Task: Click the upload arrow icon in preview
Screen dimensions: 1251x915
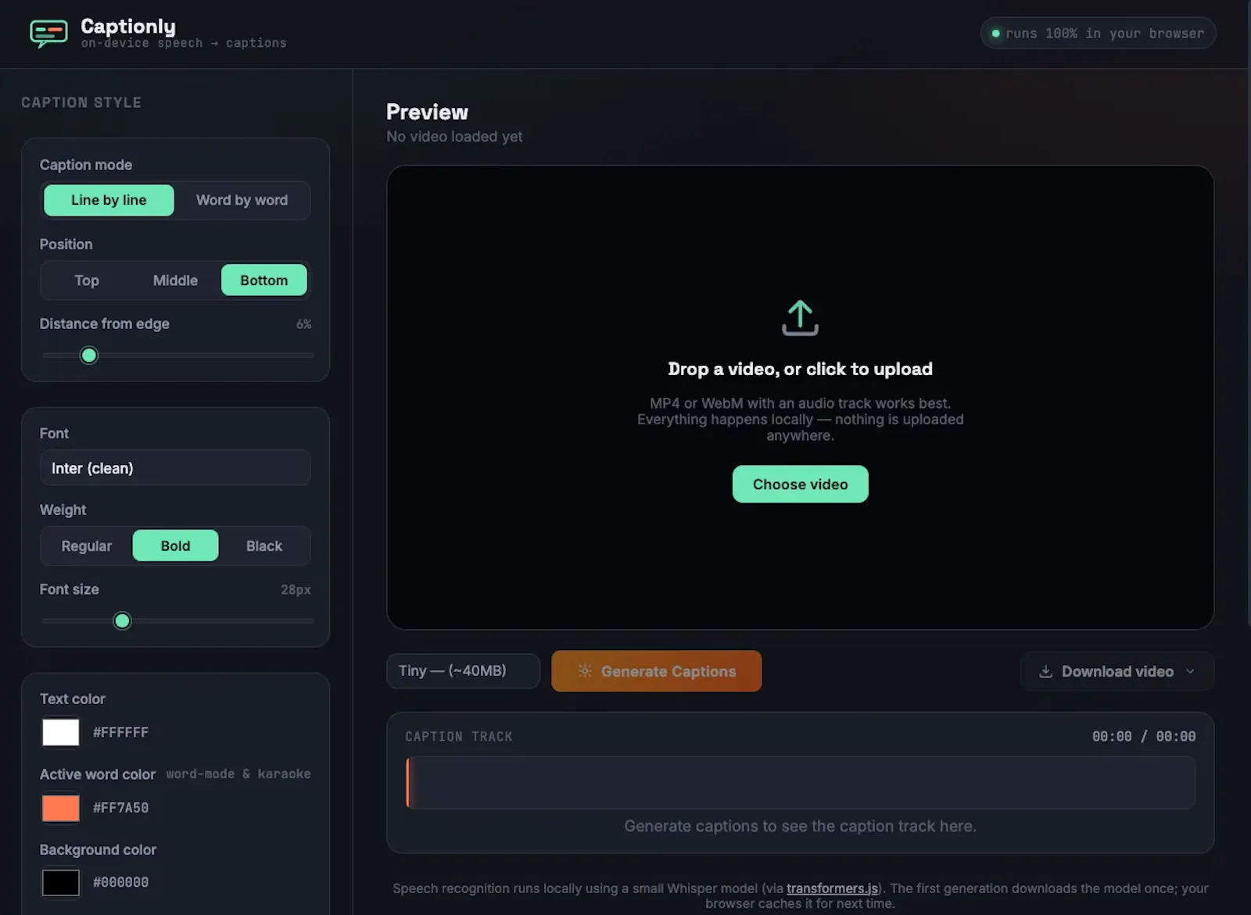Action: click(x=800, y=318)
